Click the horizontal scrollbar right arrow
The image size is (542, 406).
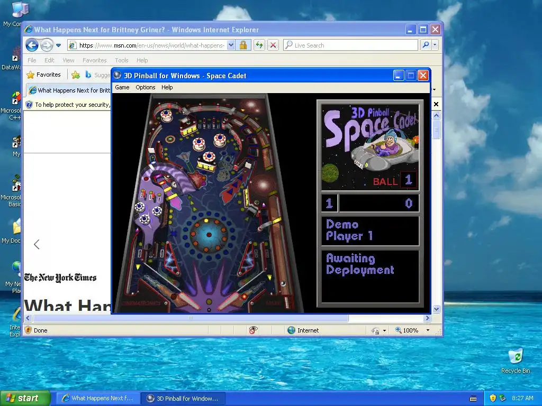pyautogui.click(x=427, y=318)
